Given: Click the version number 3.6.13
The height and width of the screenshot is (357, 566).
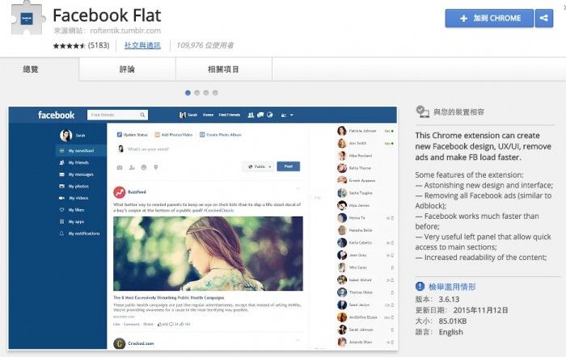Looking at the screenshot, I should click(449, 300).
